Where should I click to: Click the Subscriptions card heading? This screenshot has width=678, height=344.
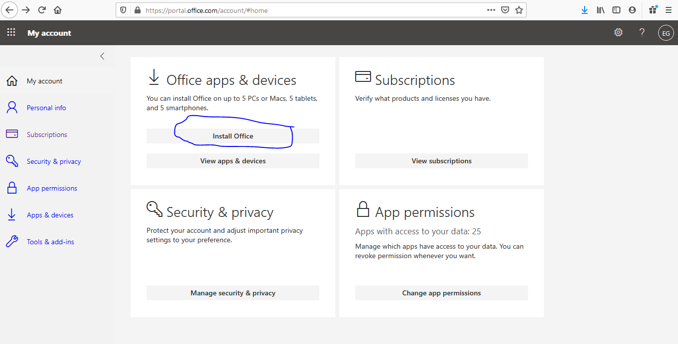pyautogui.click(x=415, y=80)
